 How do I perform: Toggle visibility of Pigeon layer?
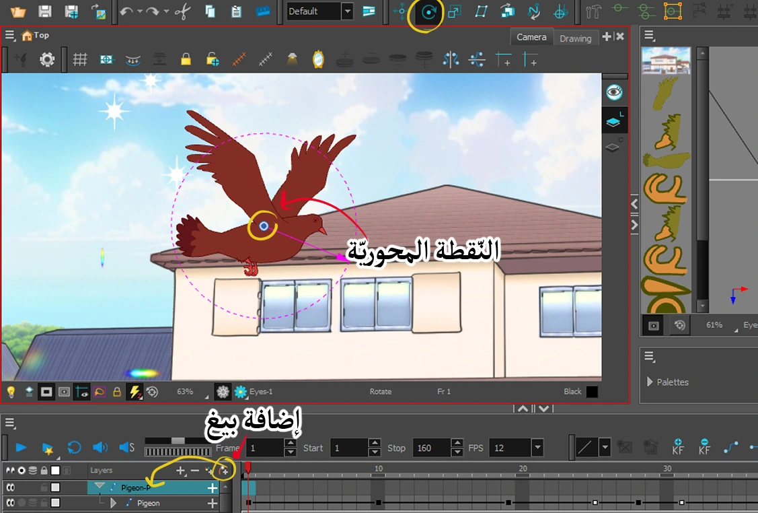(x=10, y=503)
